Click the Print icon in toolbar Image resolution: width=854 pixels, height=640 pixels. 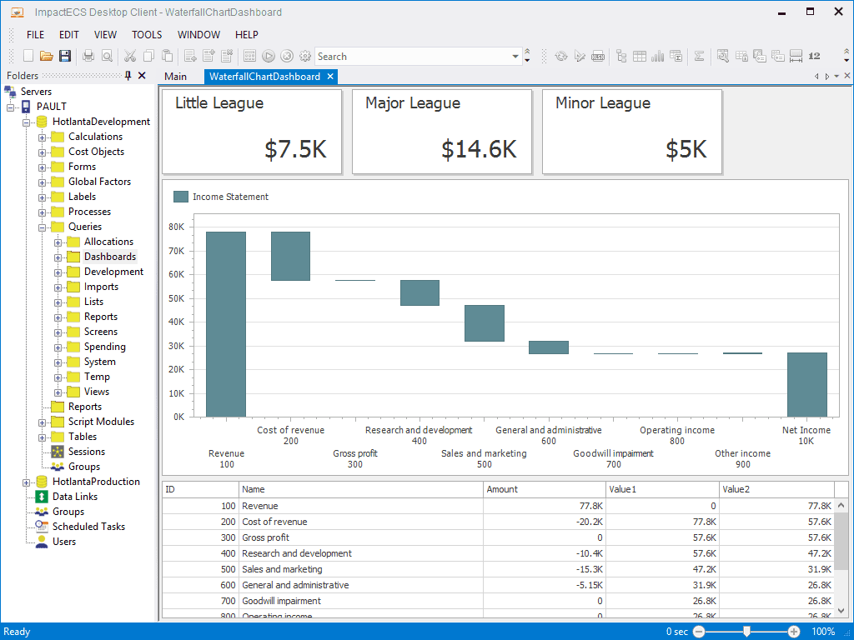click(88, 56)
